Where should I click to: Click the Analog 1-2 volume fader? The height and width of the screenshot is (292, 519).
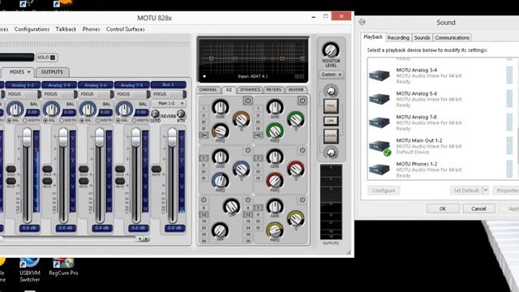[x=27, y=137]
